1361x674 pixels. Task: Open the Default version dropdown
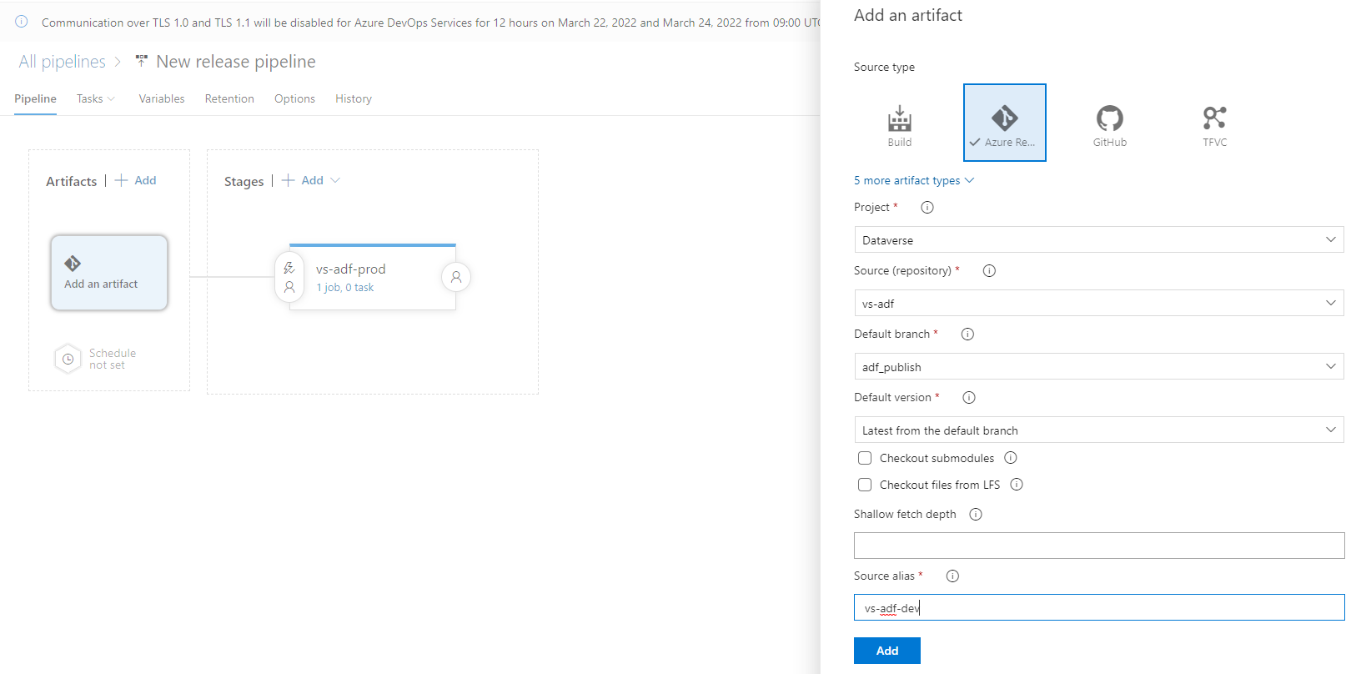[1099, 430]
